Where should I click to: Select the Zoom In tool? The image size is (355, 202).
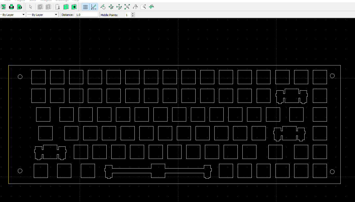coord(111,7)
